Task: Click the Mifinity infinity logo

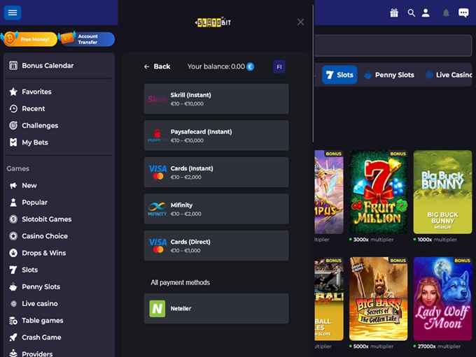Action: tap(157, 209)
